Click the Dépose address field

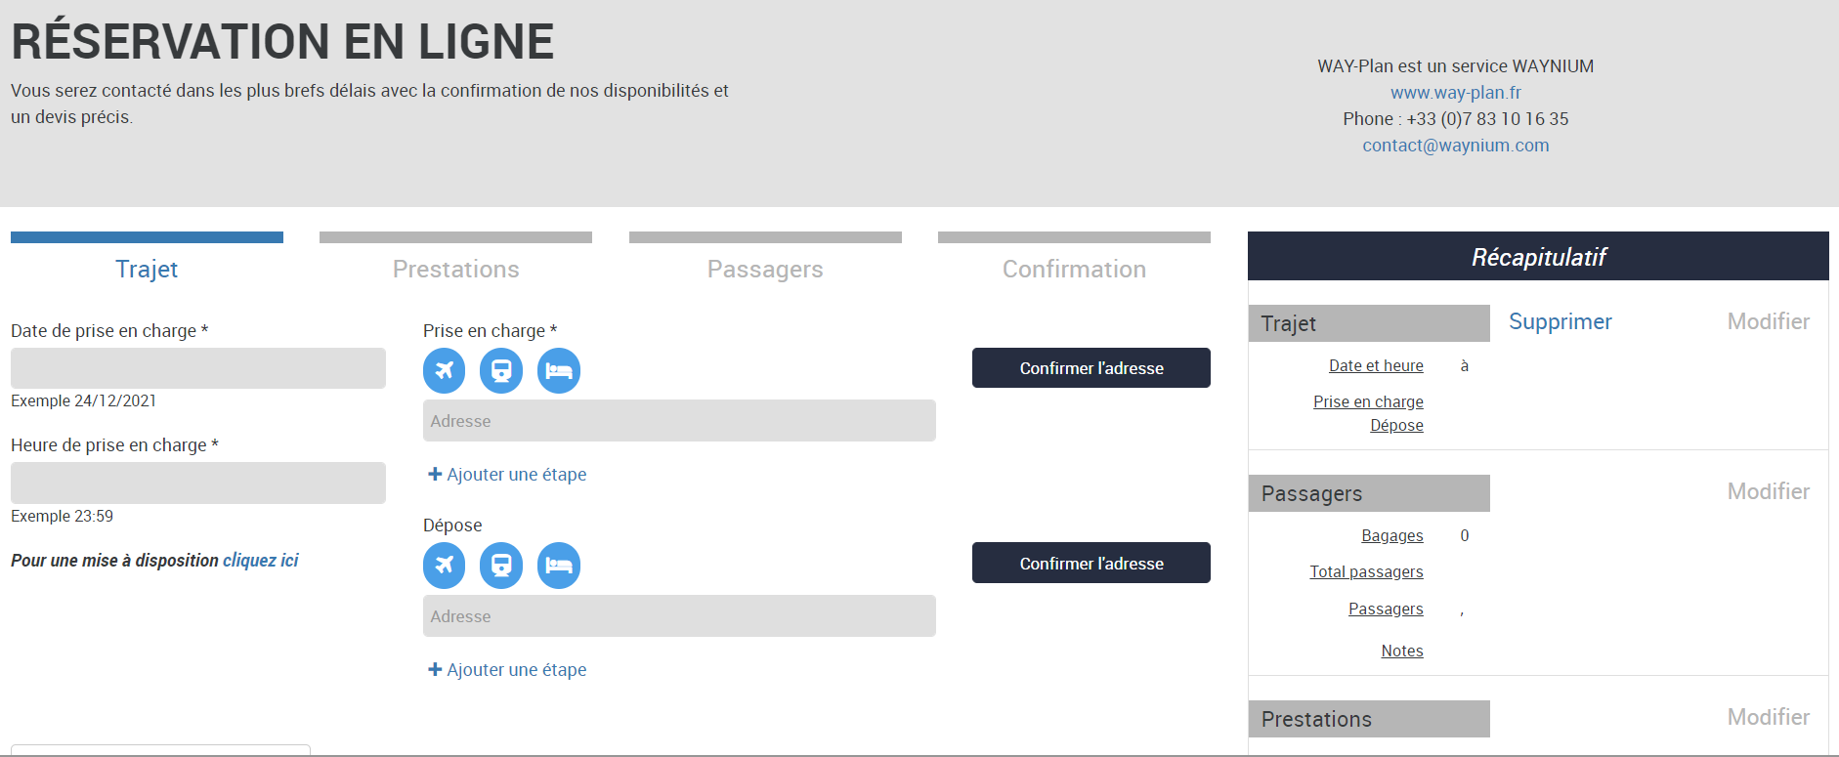(x=679, y=616)
